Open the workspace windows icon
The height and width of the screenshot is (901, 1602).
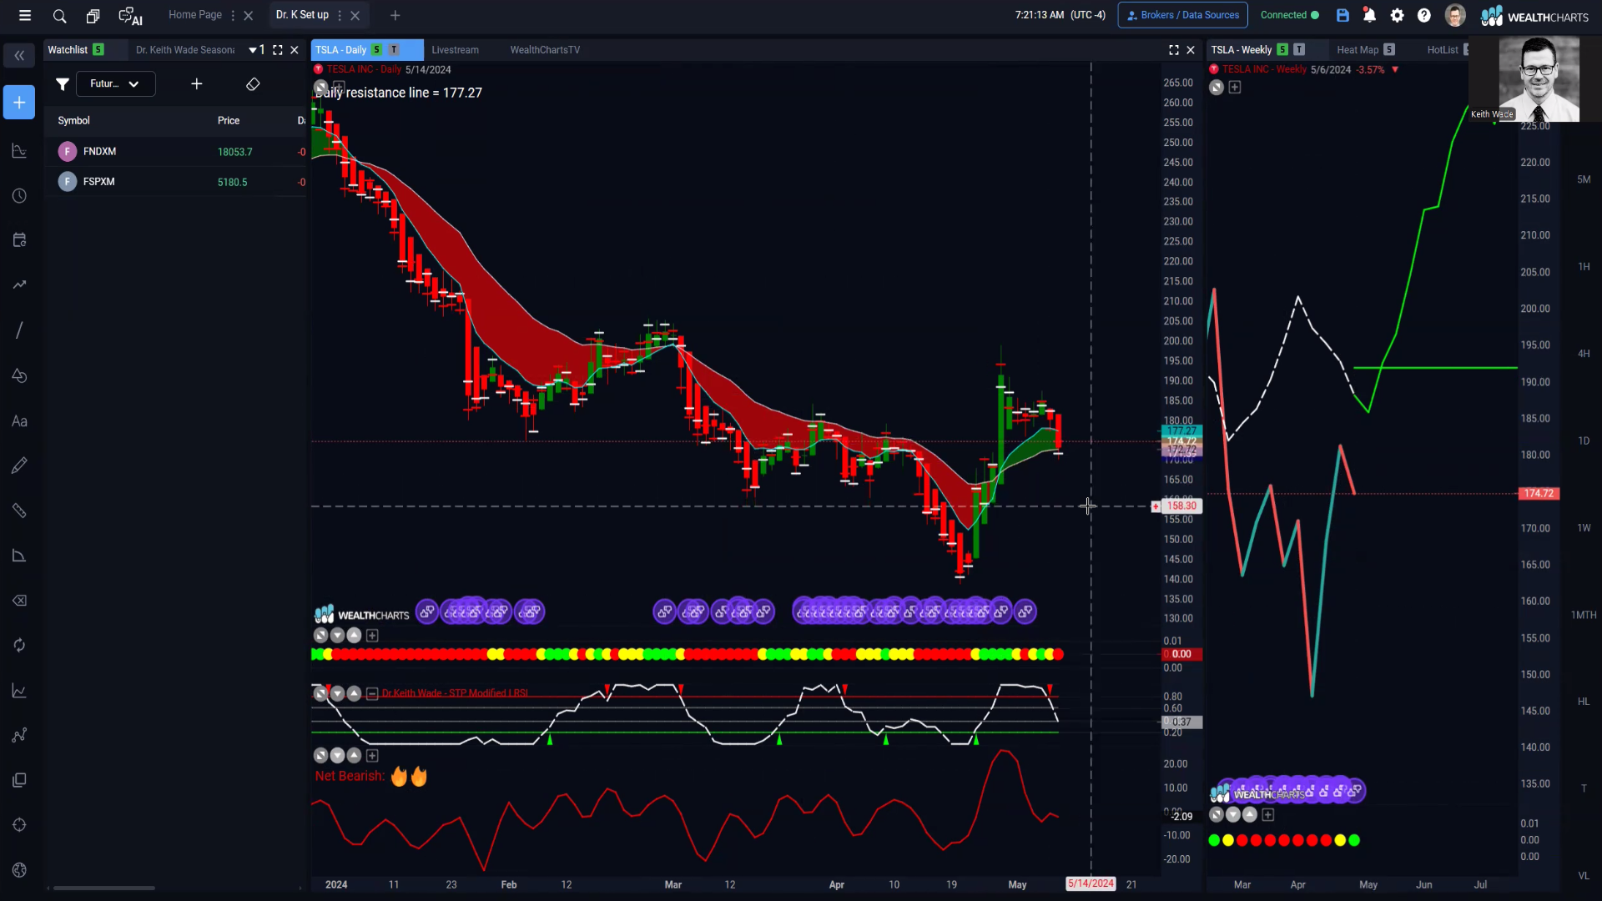click(93, 16)
